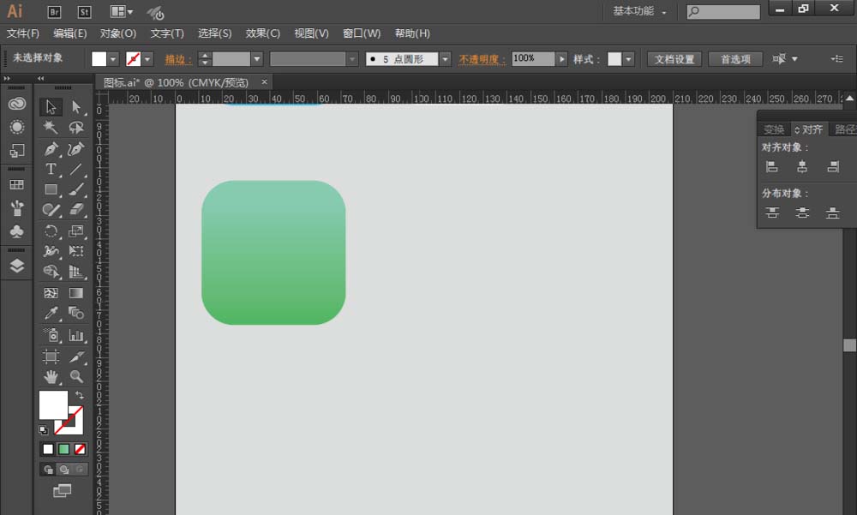
Task: Switch to the 变换 panel tab
Action: [774, 129]
